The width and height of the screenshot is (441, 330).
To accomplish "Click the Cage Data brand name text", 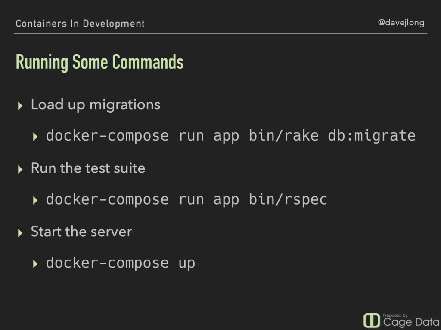I will 411,322.
